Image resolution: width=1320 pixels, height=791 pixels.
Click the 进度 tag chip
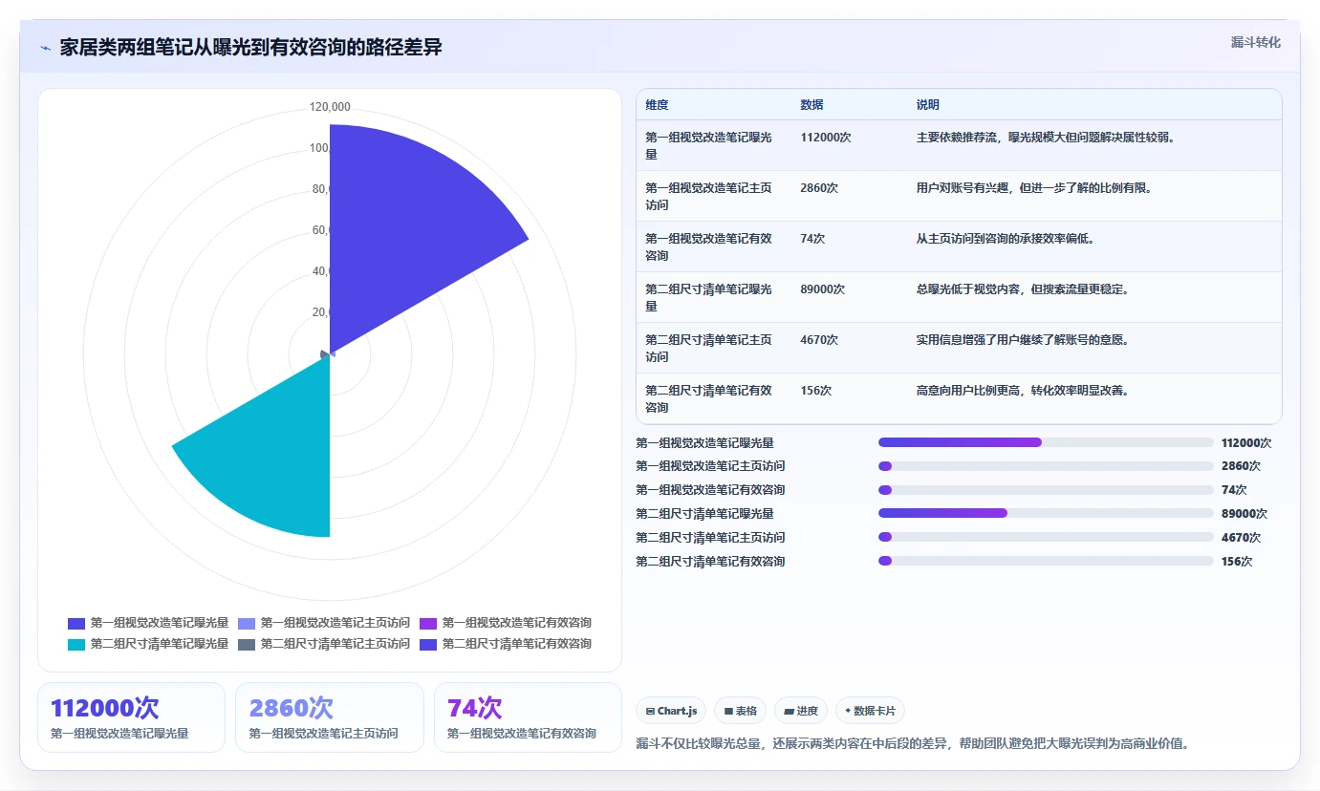(x=801, y=711)
